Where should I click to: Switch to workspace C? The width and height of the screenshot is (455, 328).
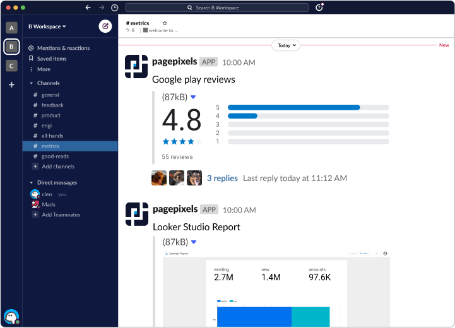coord(11,66)
